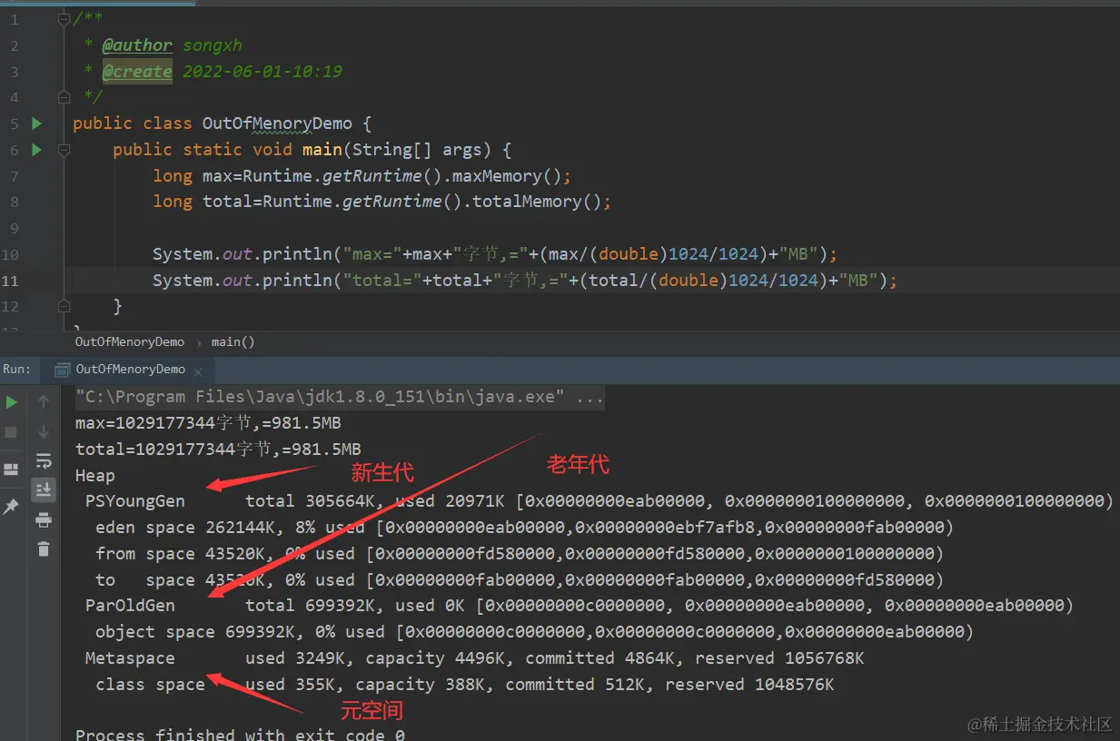1120x741 pixels.
Task: Open main() breadcrumb
Action: pos(233,342)
